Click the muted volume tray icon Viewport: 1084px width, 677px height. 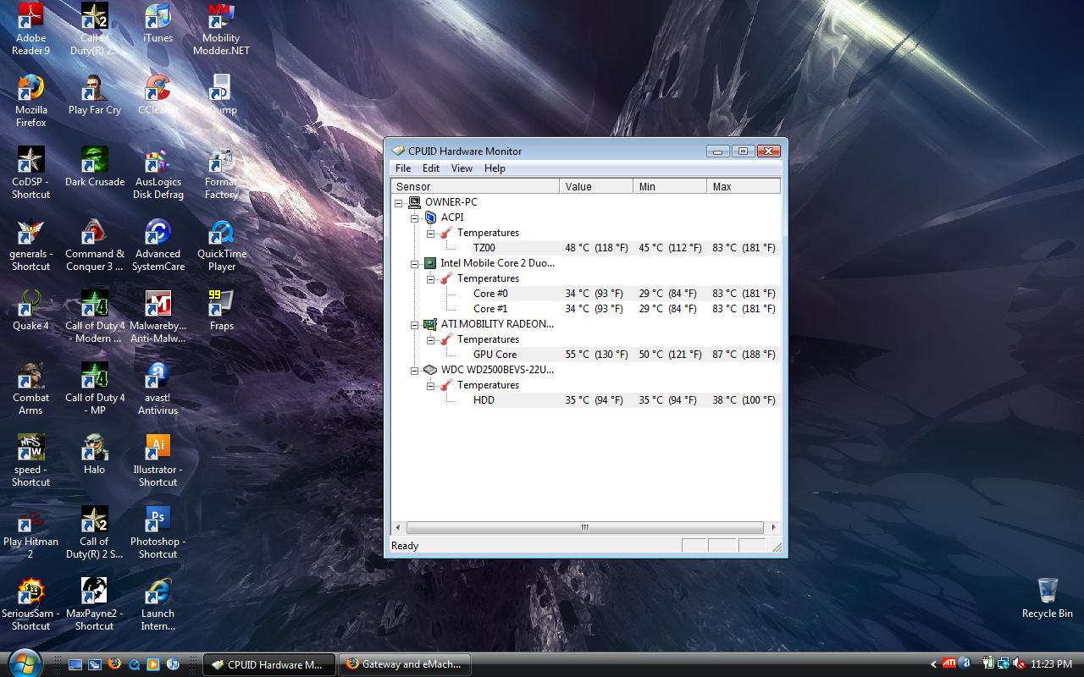1019,664
